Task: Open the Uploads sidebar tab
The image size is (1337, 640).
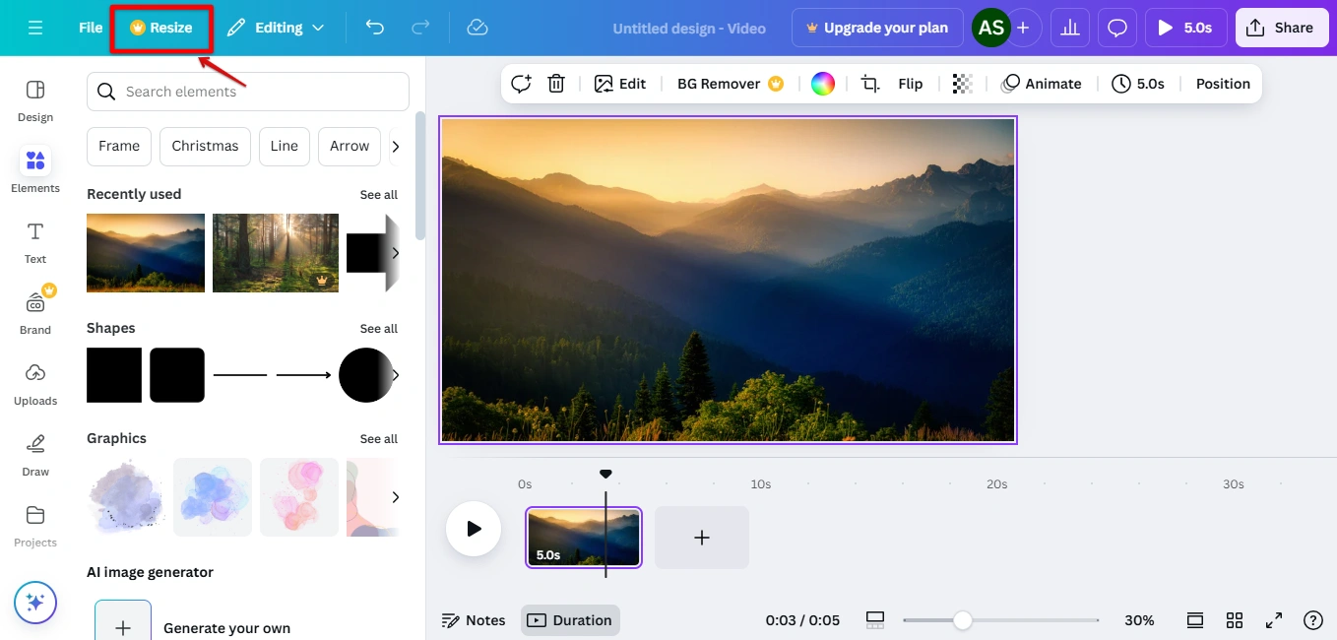Action: pos(35,384)
